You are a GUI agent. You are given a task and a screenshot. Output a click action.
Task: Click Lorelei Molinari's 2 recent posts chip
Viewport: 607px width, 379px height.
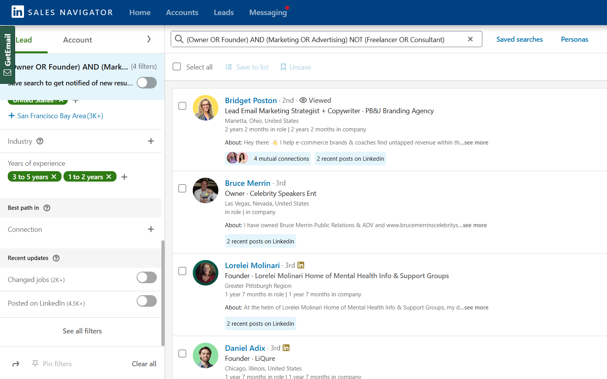[261, 323]
